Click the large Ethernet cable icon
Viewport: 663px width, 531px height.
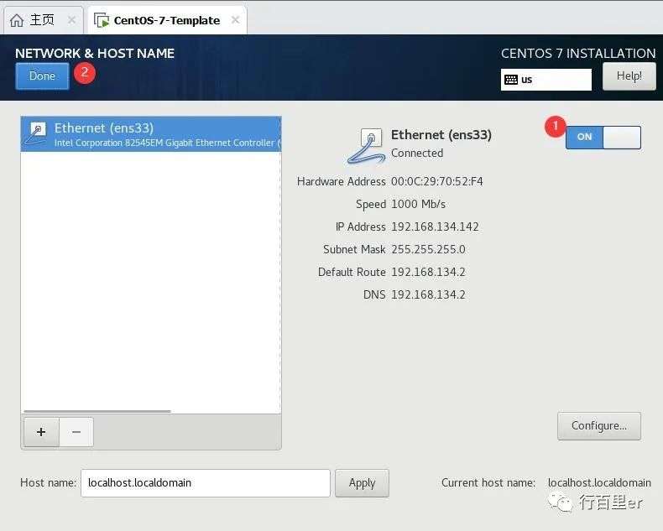click(x=366, y=146)
